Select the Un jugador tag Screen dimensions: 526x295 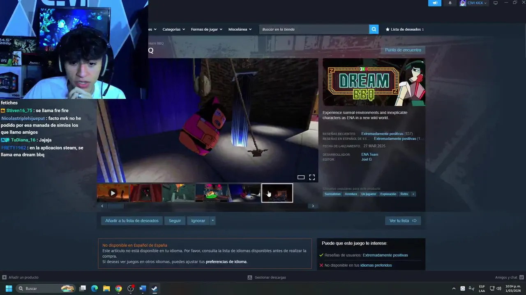[x=369, y=194]
